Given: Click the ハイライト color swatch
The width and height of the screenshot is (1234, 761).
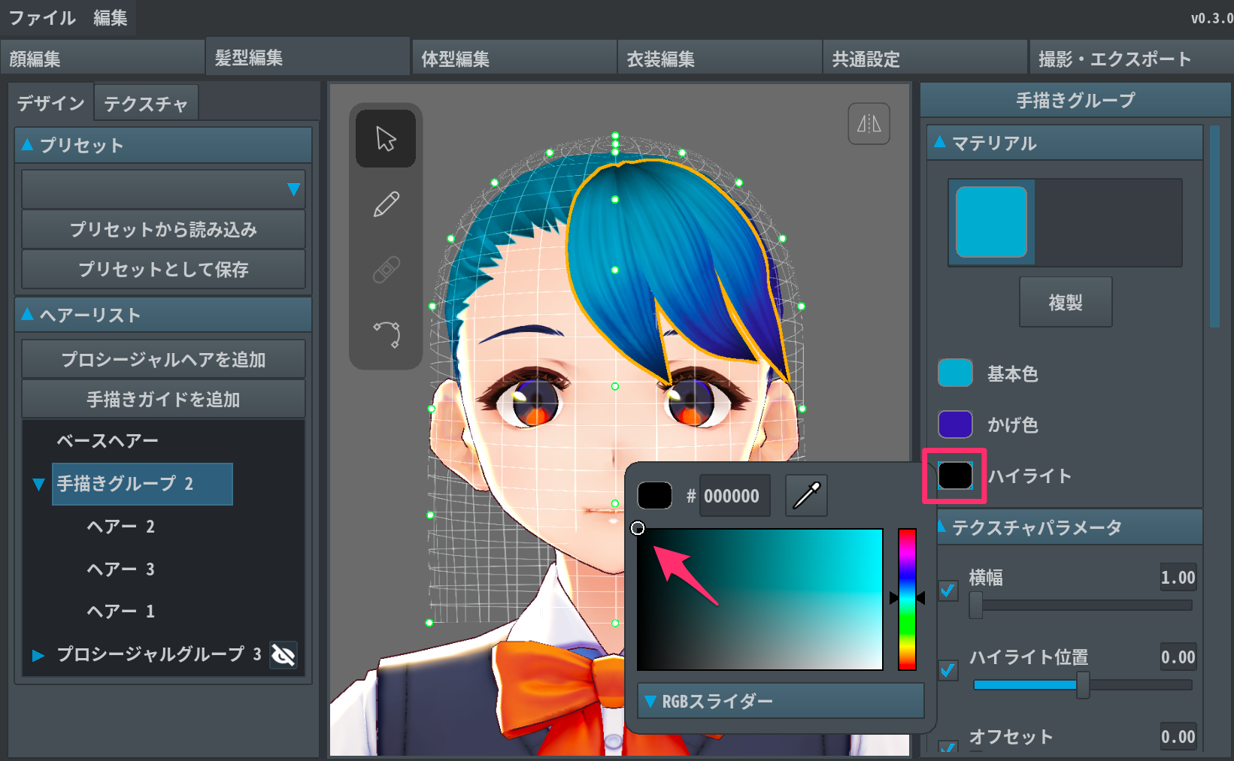Looking at the screenshot, I should [955, 476].
